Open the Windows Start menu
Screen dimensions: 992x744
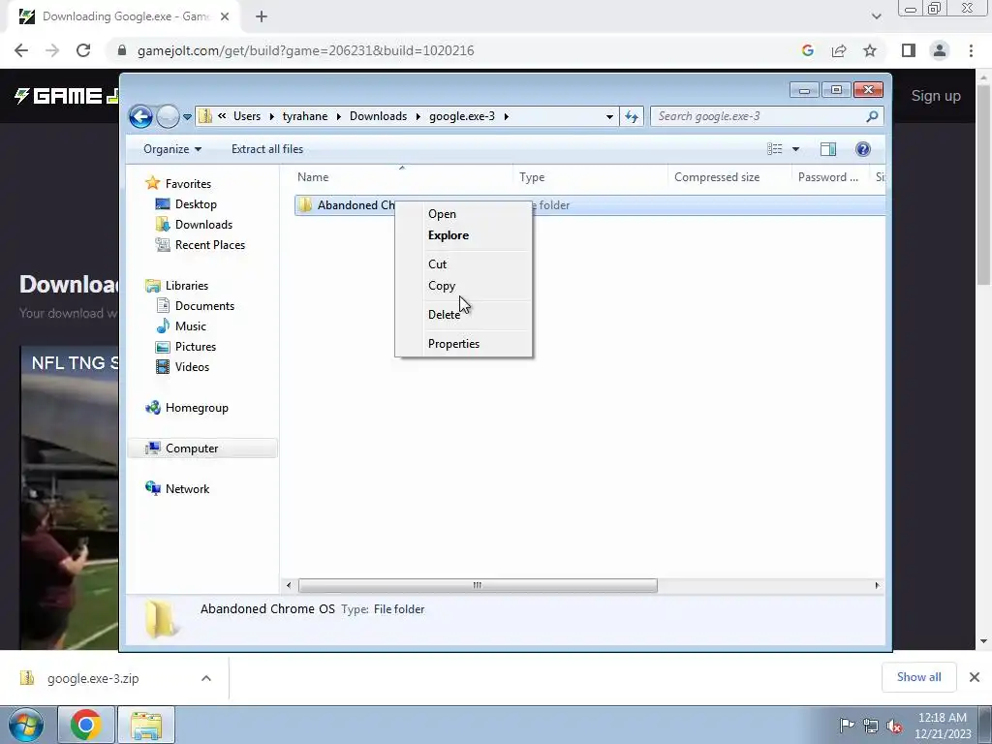pos(26,725)
